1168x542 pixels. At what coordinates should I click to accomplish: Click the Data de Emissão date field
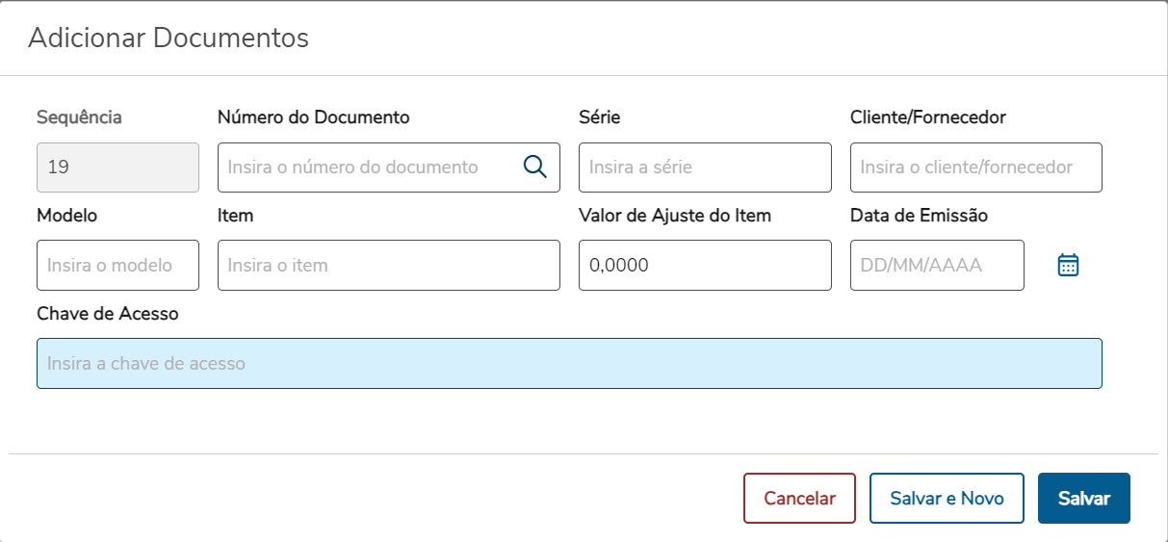coord(936,265)
